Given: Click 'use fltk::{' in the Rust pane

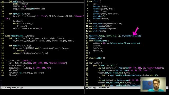Looking at the screenshot, I should coord(95,1).
